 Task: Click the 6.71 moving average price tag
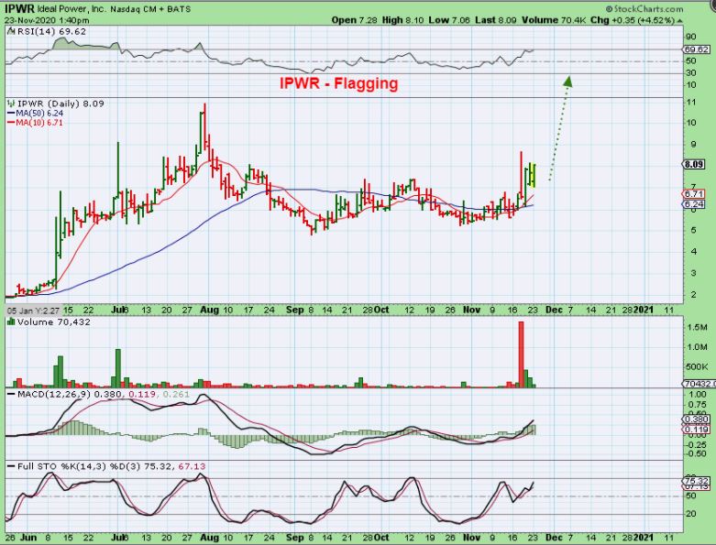(693, 194)
